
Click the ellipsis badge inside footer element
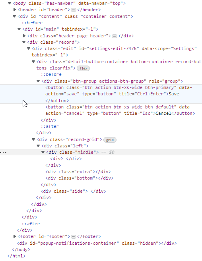(x=73, y=237)
